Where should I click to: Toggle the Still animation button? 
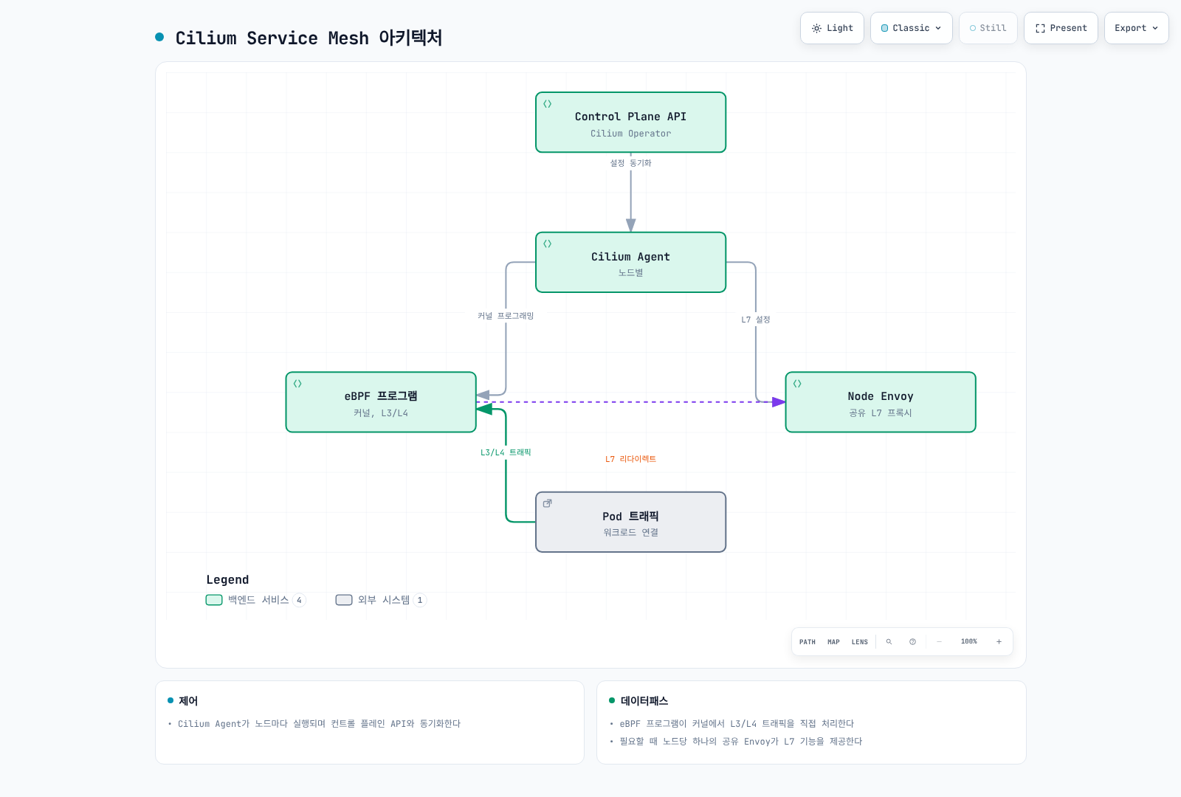(x=988, y=28)
